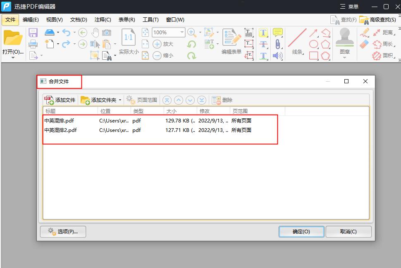The height and width of the screenshot is (268, 401).
Task: Click the 选项(P)... button
Action: [x=63, y=232]
